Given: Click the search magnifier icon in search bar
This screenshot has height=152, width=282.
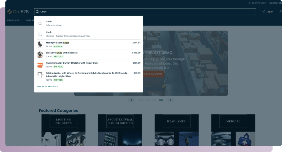Looking at the screenshot, I should point(37,12).
